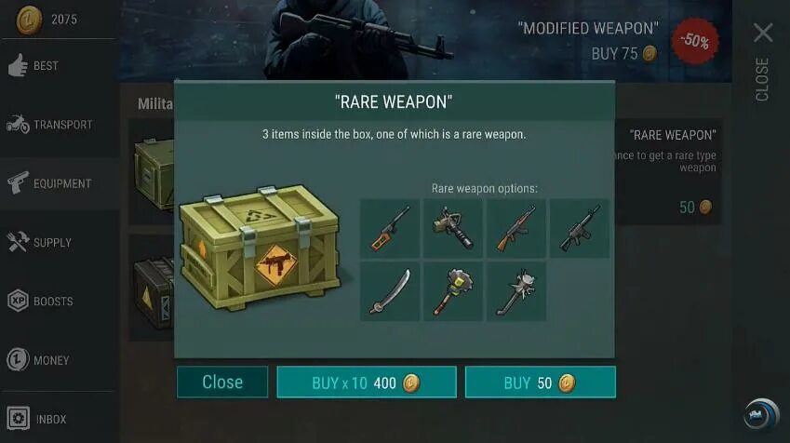Select the spiked skull club icon

516,291
